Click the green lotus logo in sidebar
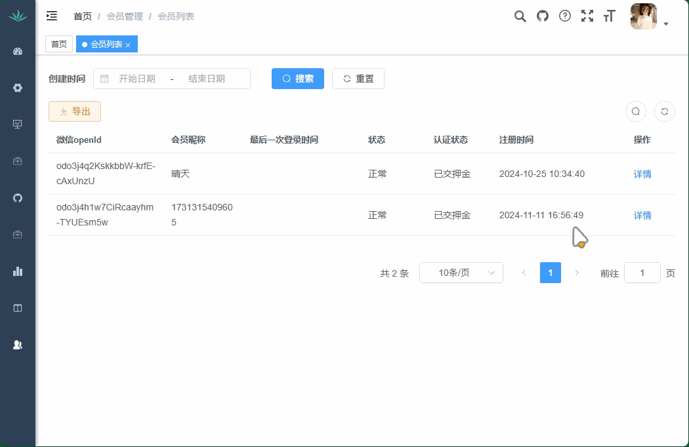The image size is (689, 447). pos(18,16)
